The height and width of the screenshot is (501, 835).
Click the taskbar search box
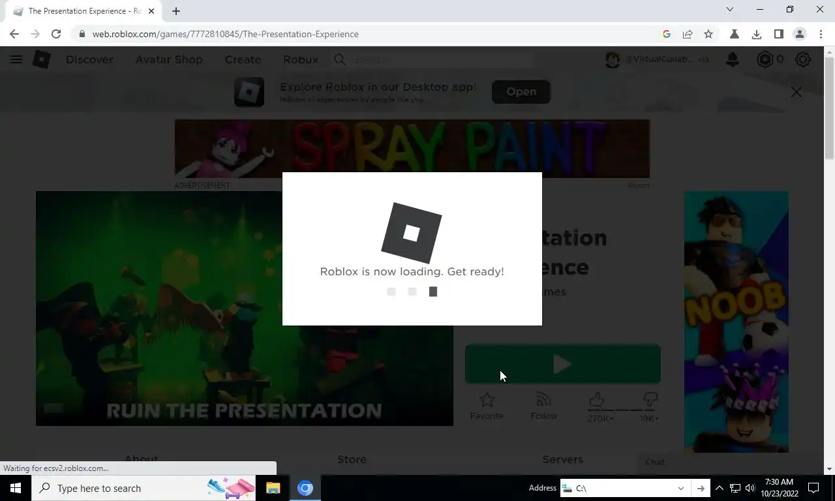coord(144,488)
